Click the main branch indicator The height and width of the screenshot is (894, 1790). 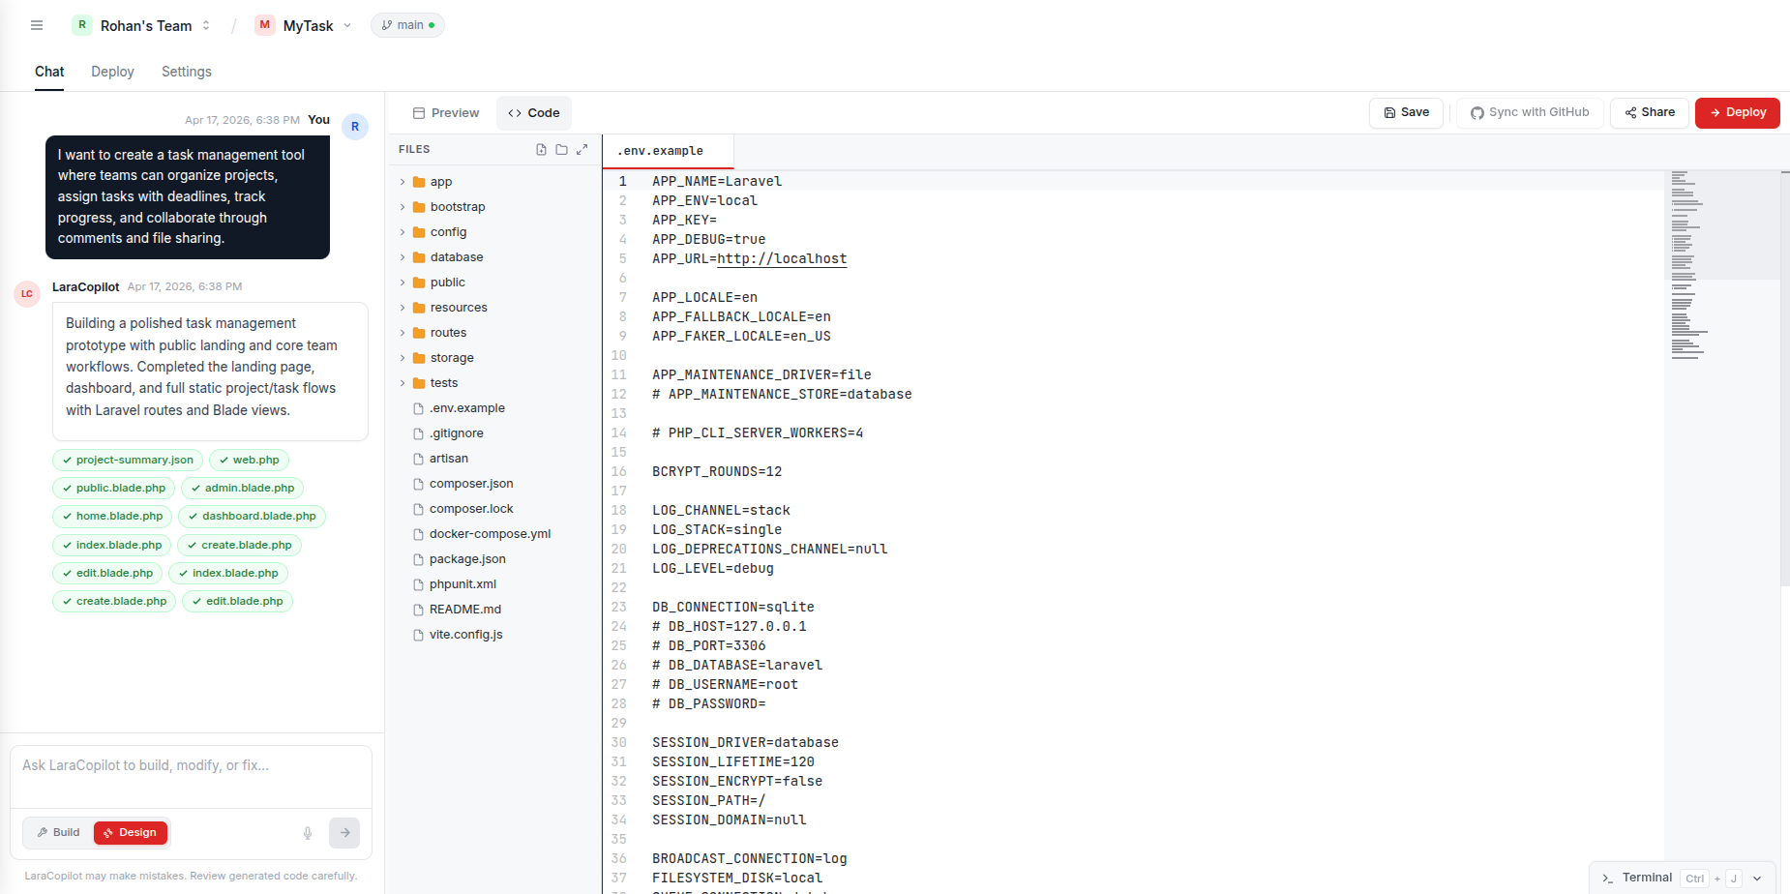[x=407, y=25]
